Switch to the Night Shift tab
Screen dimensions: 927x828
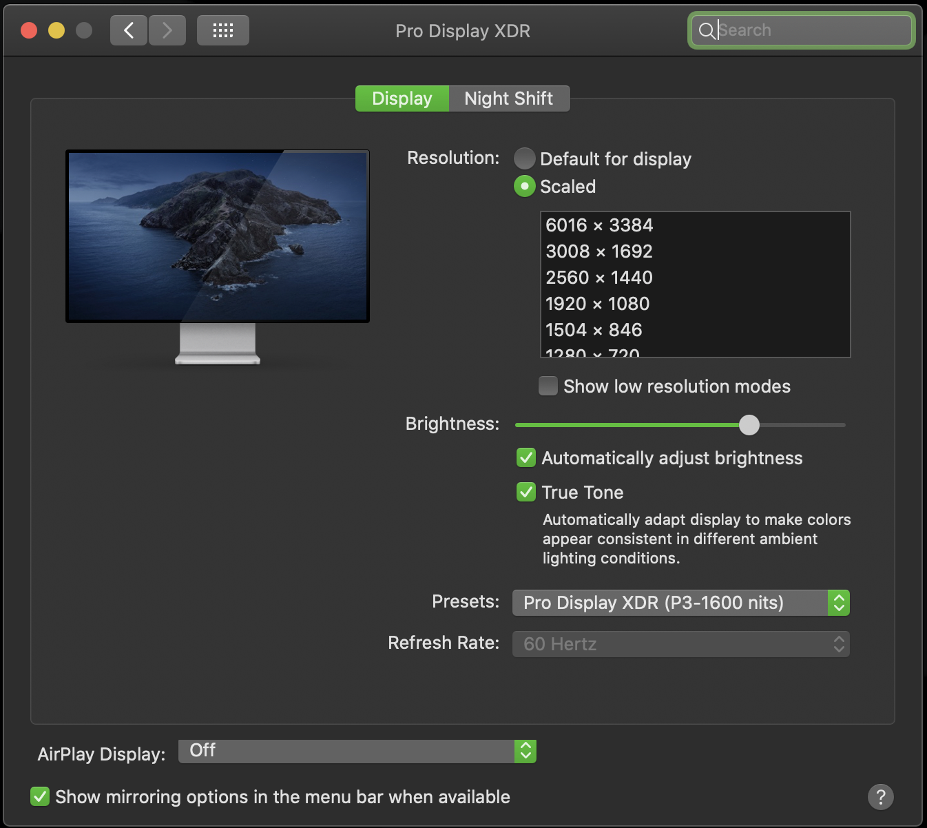point(509,99)
